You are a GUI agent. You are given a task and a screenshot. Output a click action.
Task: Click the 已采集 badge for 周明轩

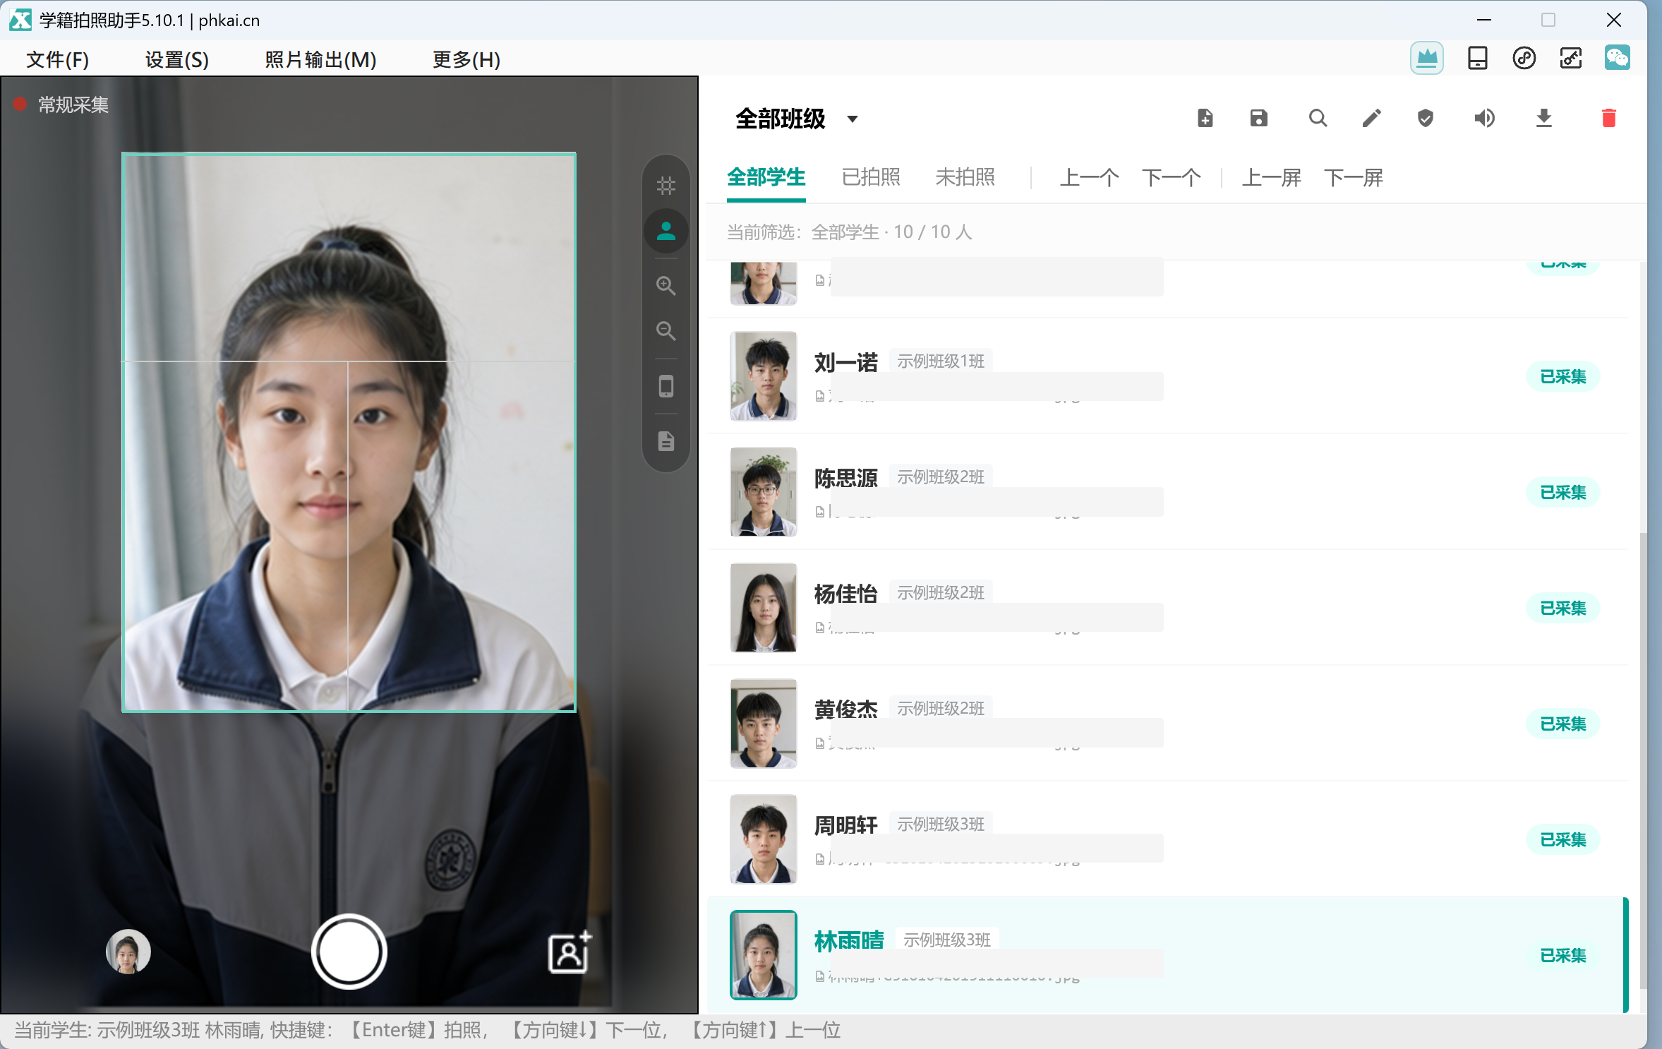pyautogui.click(x=1562, y=839)
